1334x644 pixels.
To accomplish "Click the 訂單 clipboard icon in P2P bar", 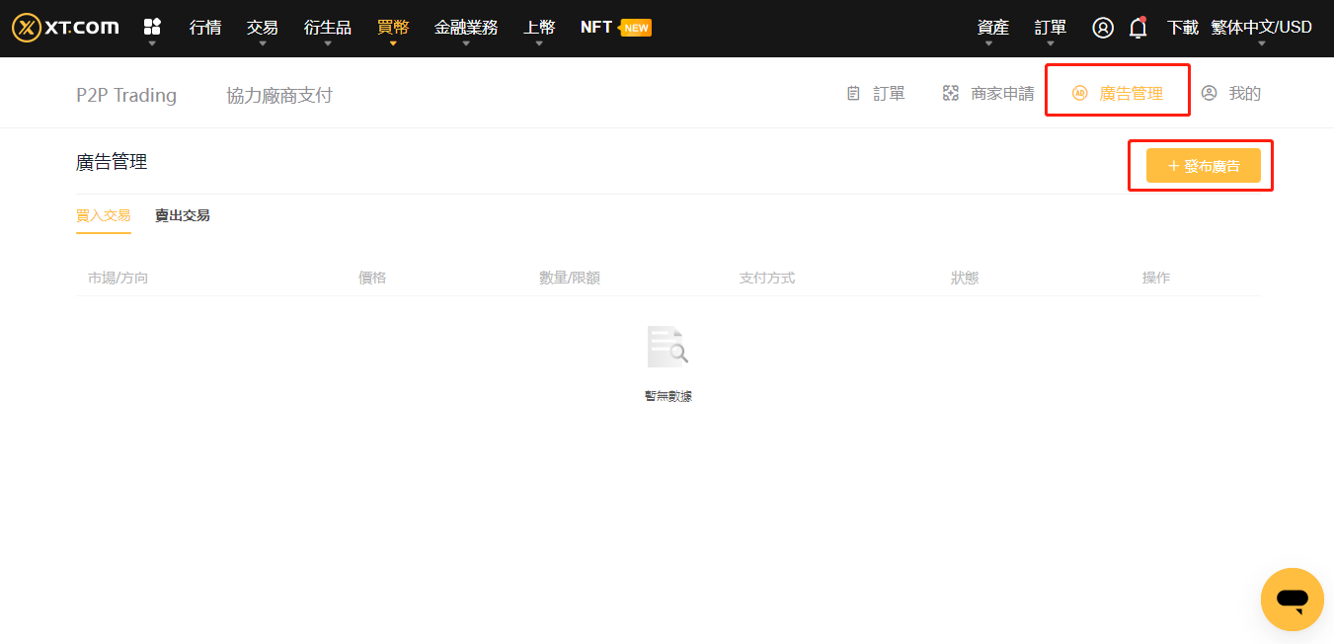I will (854, 94).
